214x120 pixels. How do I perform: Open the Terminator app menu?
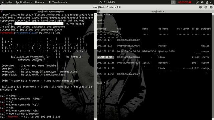[x=58, y=2]
